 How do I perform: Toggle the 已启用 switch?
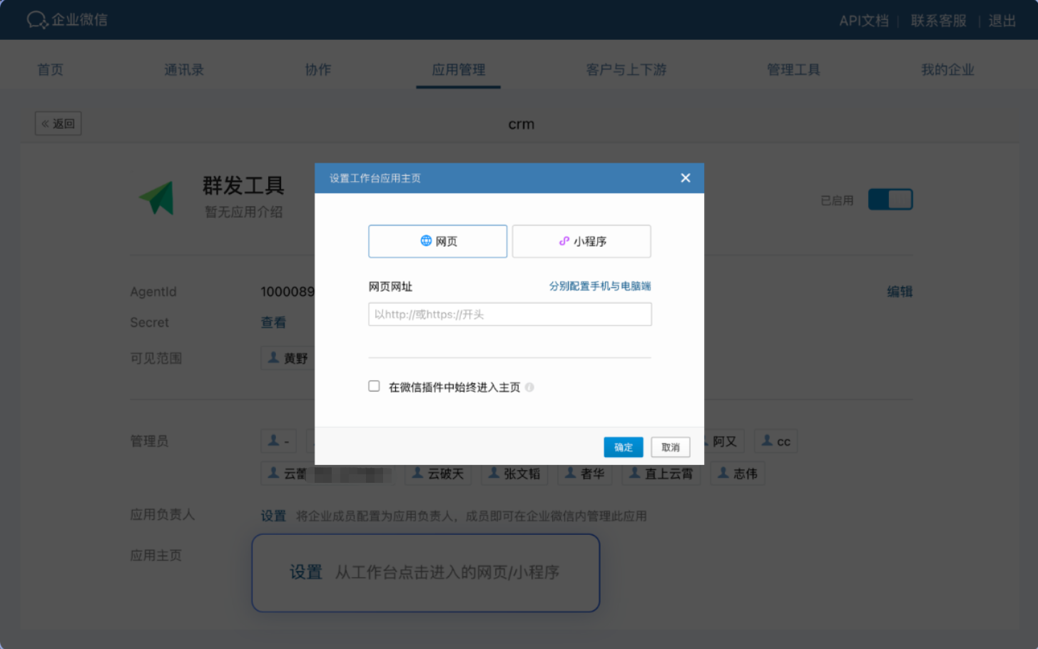(x=890, y=200)
